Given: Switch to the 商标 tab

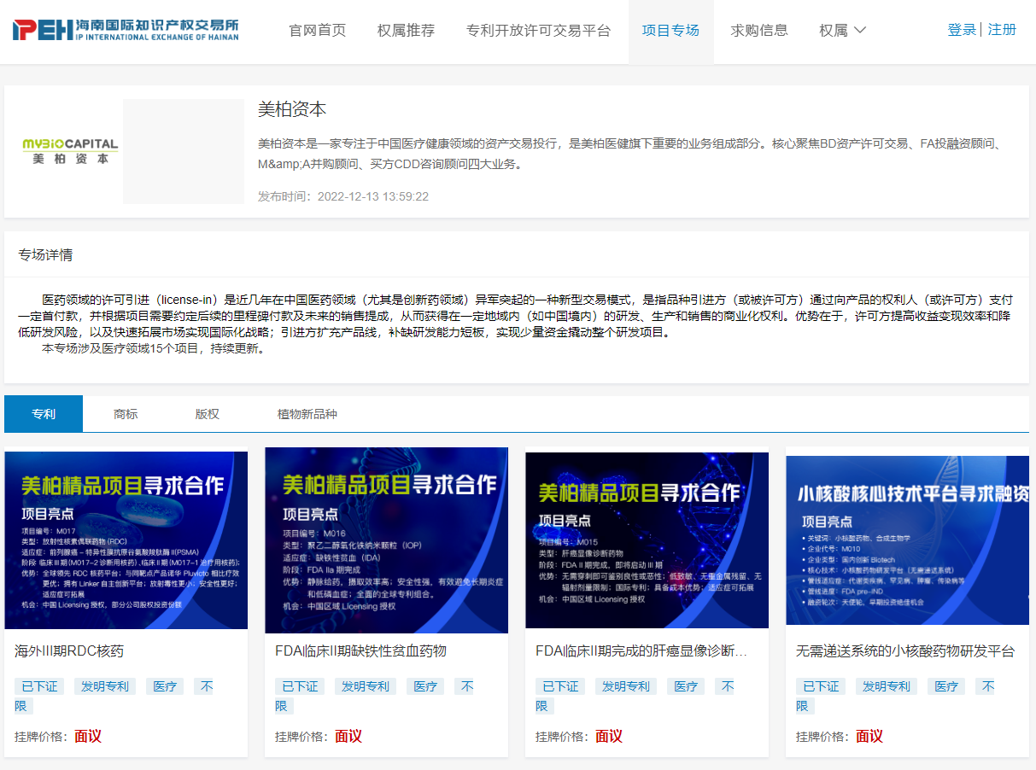Looking at the screenshot, I should click(126, 414).
